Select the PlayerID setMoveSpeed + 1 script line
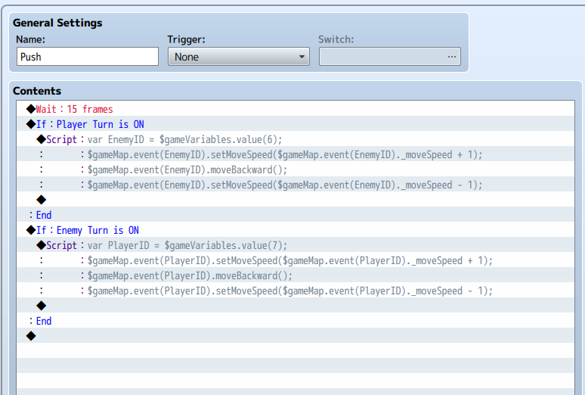This screenshot has width=585, height=395. point(296,260)
